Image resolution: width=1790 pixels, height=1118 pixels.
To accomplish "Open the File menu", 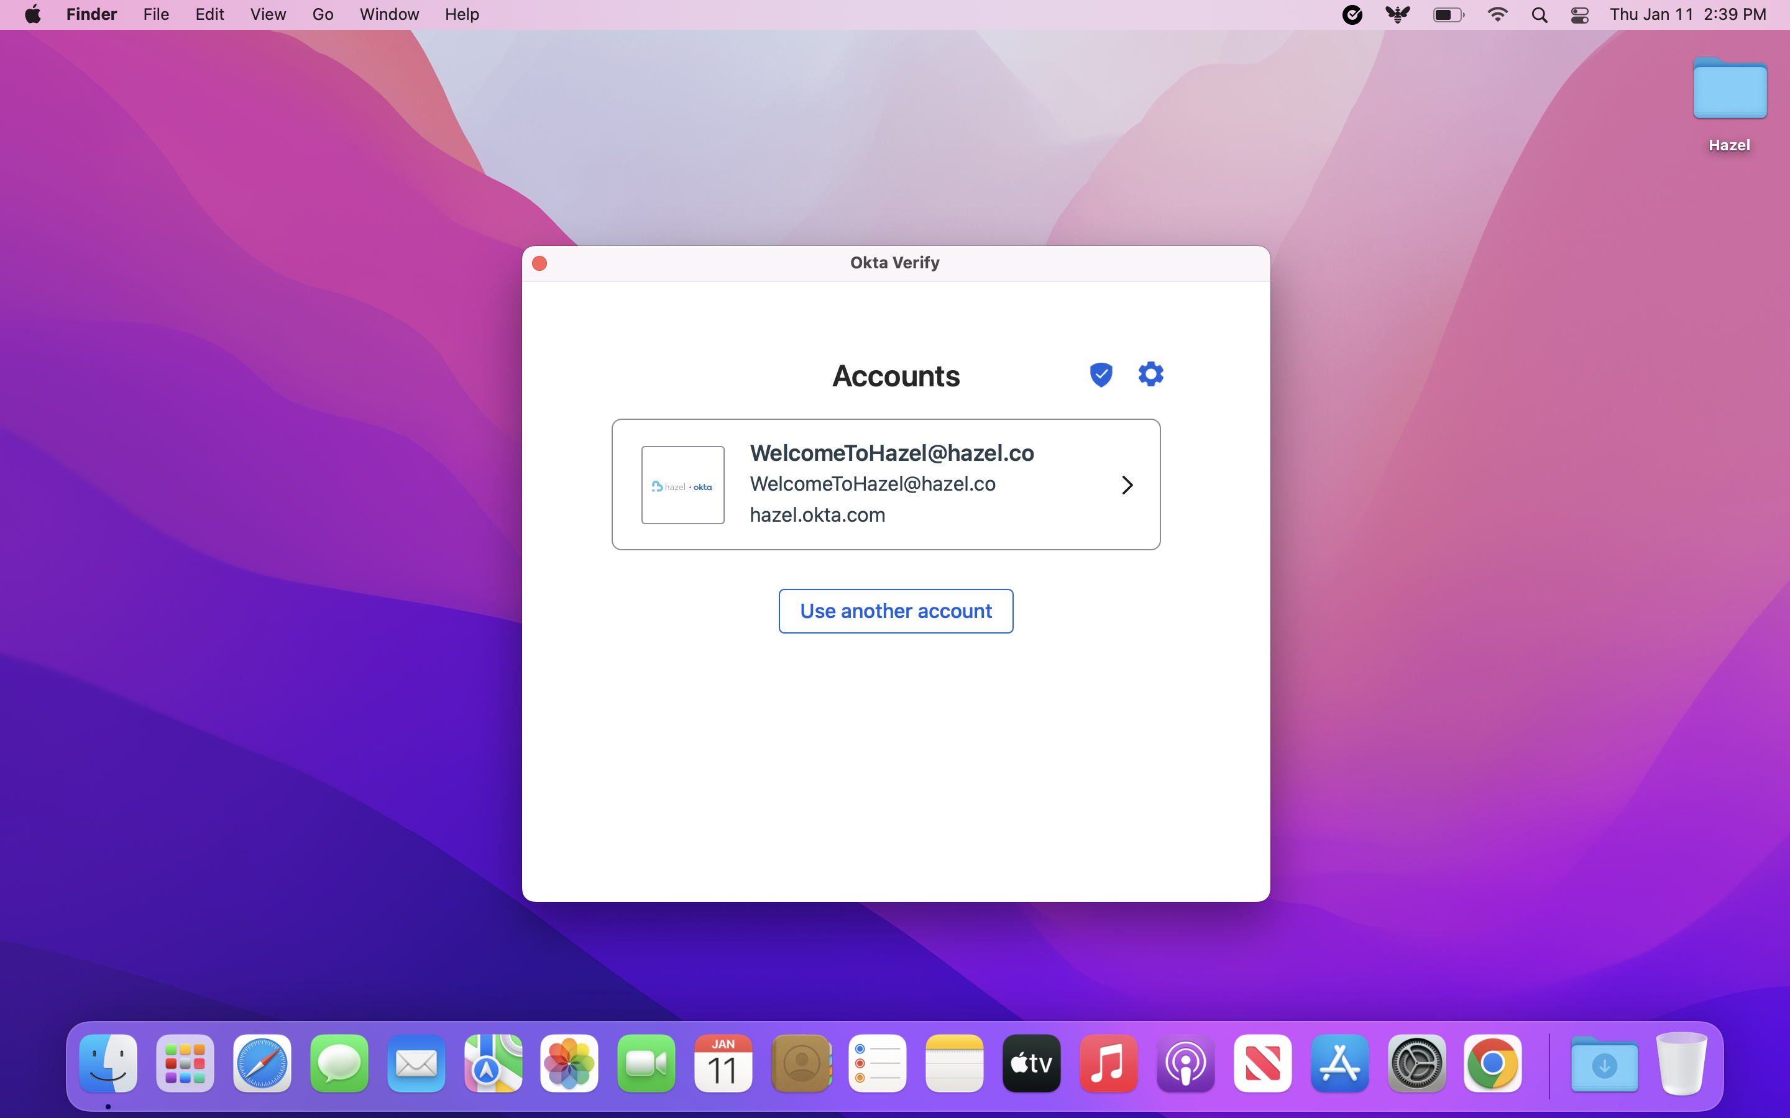I will (156, 14).
